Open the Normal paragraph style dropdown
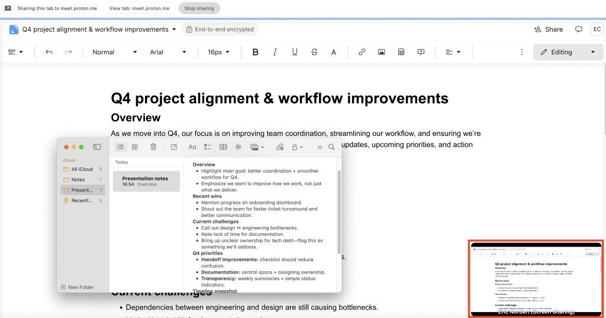This screenshot has height=318, width=606. [114, 52]
